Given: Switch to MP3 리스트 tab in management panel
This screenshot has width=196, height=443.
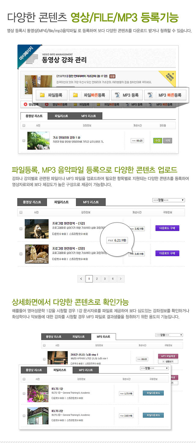Looking at the screenshot, I should tap(89, 116).
